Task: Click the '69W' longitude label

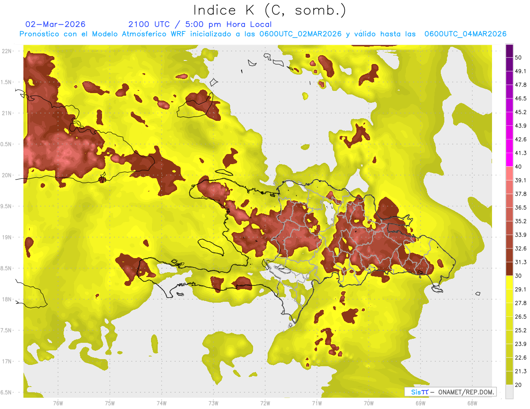Action: (x=420, y=403)
